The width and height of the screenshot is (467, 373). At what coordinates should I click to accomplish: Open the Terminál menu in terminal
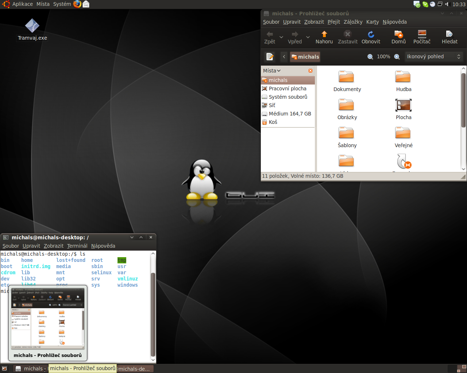tap(77, 246)
